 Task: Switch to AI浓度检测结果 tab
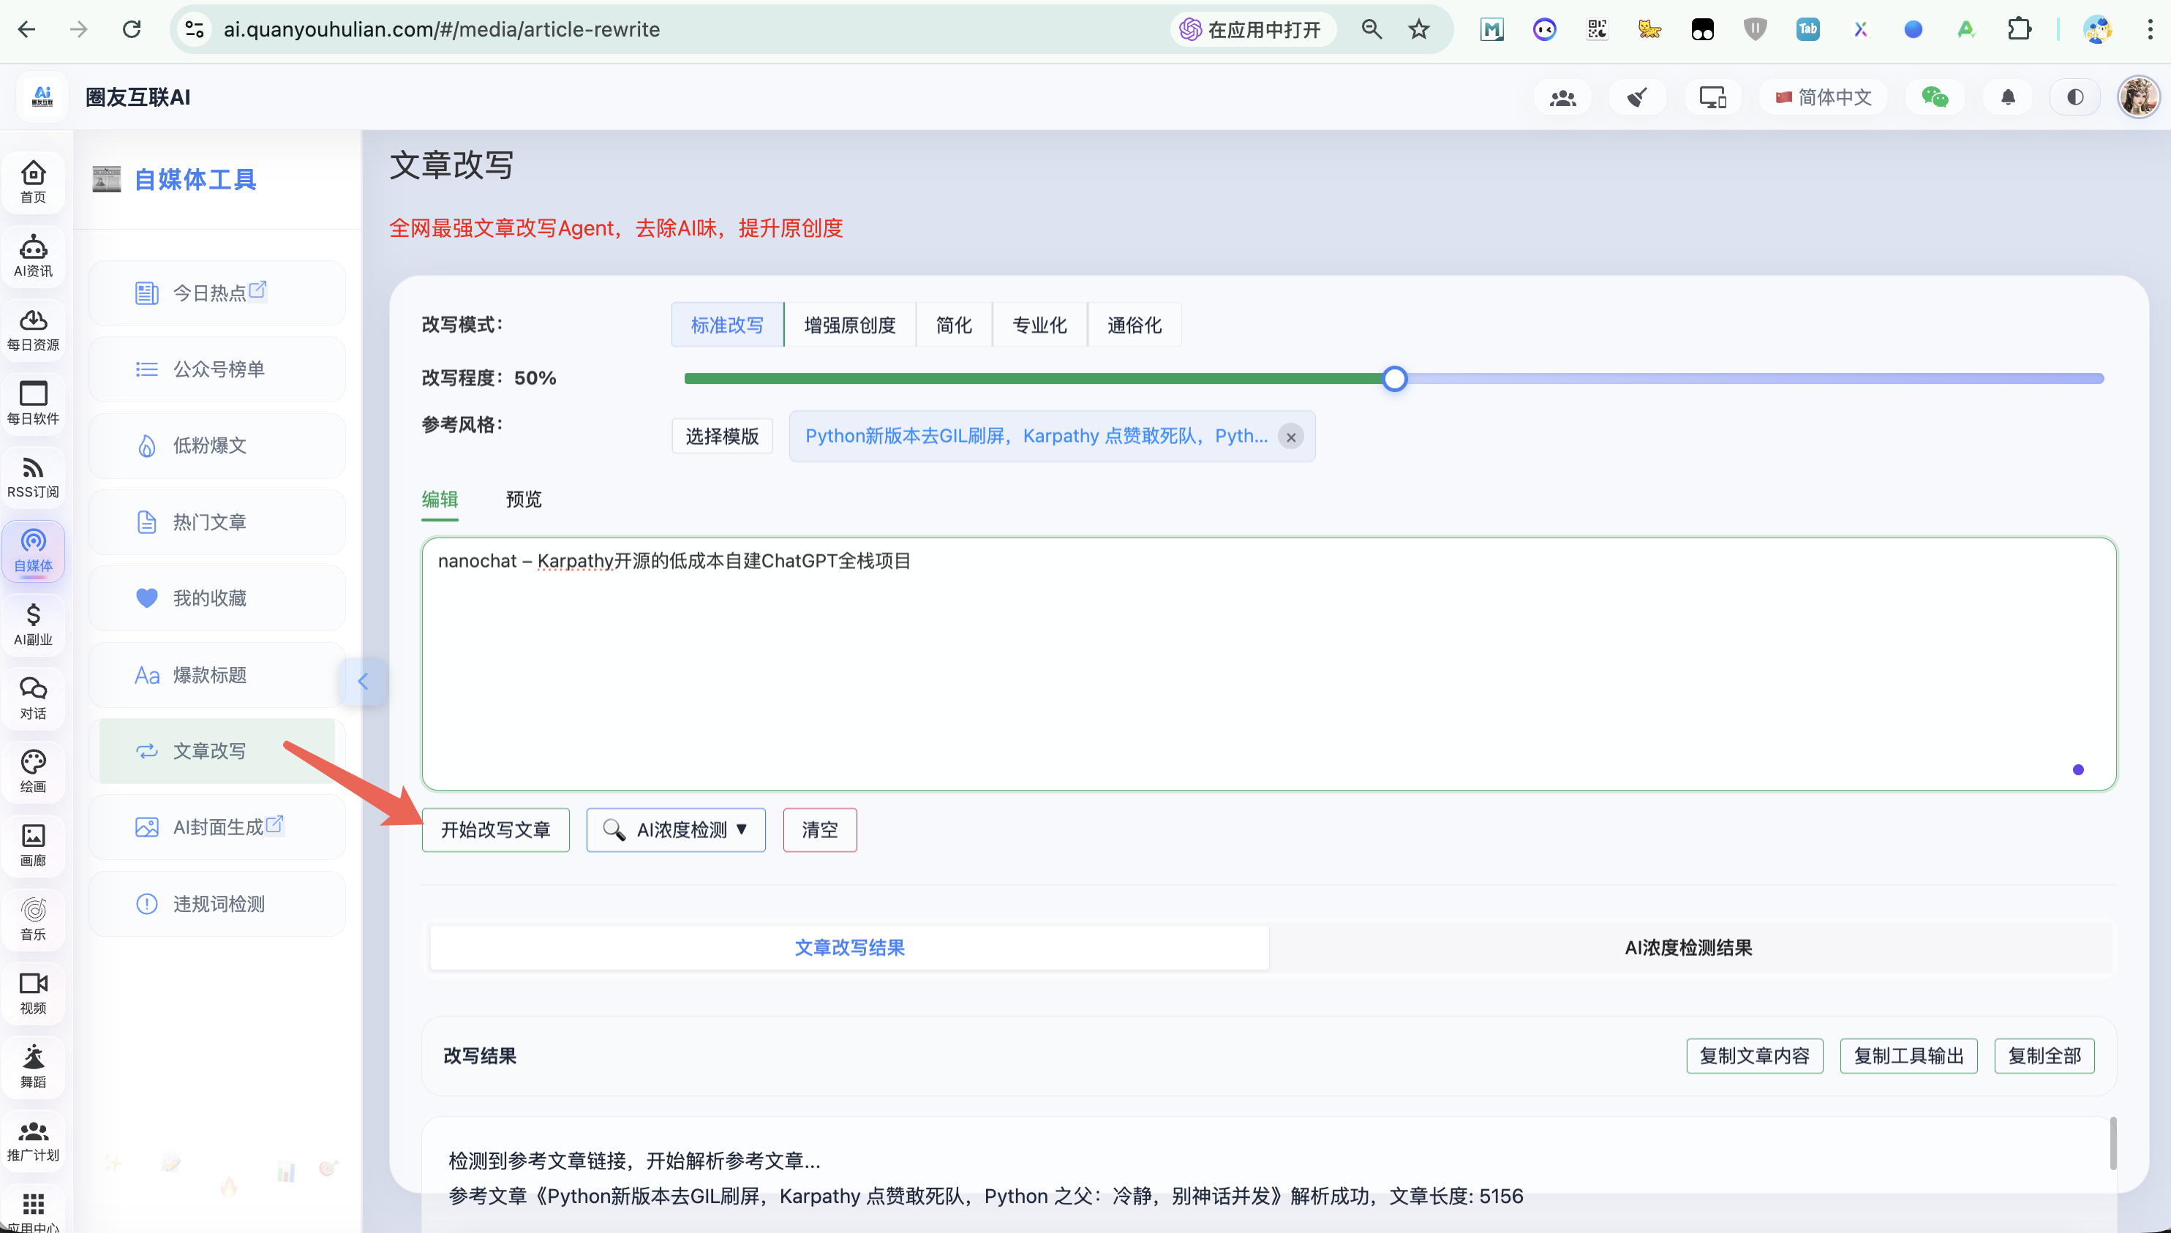point(1687,948)
